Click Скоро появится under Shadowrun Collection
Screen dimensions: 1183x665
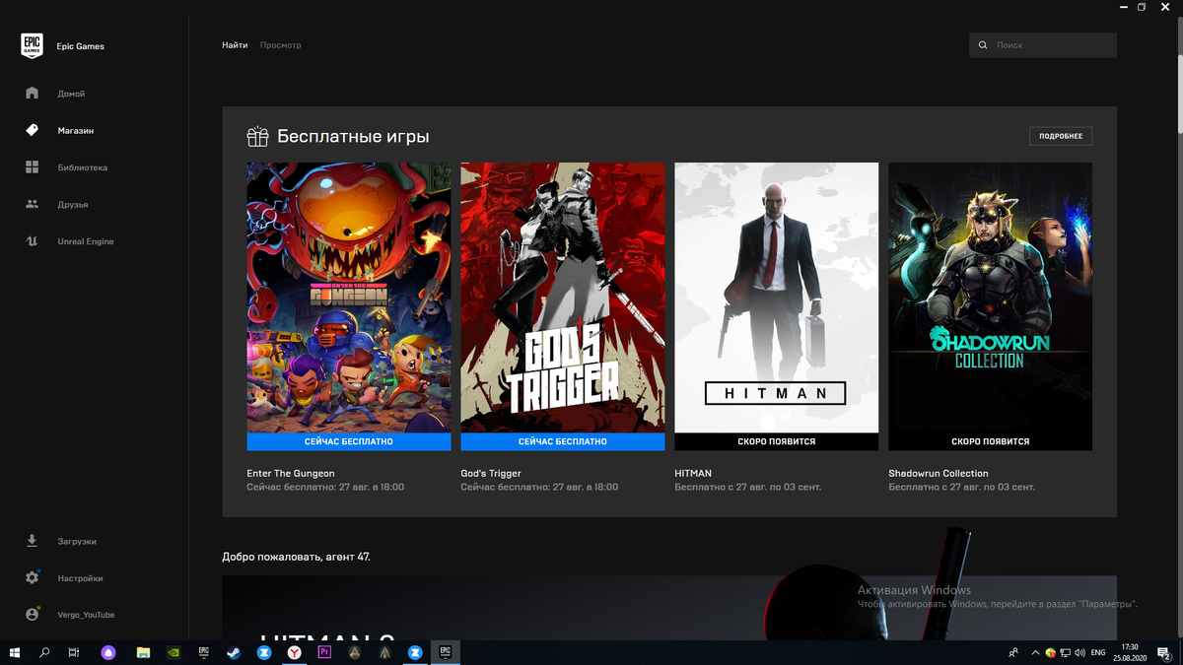pos(991,441)
